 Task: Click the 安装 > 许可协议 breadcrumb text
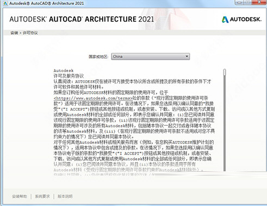point(24,33)
